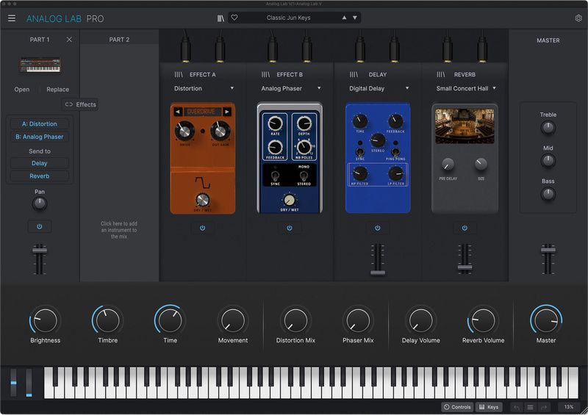This screenshot has height=415, width=588.
Task: Open the preset library browser icon
Action: (x=221, y=18)
